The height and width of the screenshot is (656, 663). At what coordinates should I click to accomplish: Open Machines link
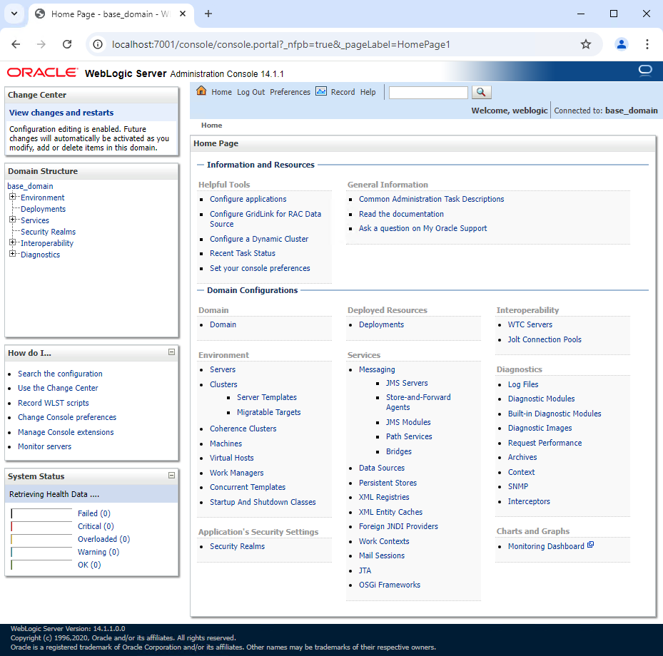226,444
